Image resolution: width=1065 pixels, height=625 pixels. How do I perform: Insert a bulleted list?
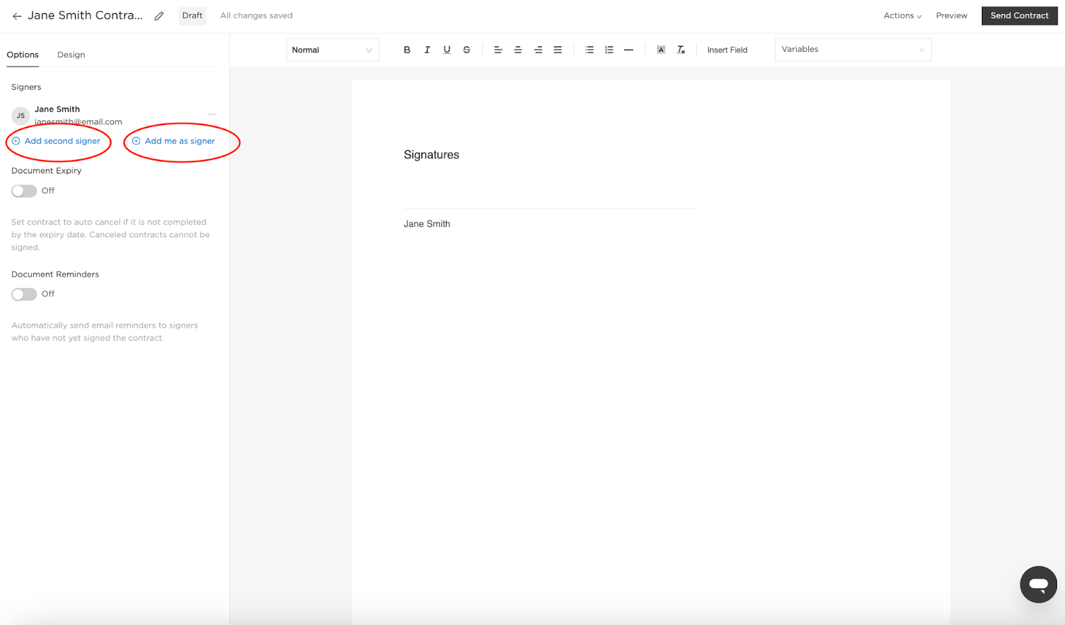[x=589, y=50]
